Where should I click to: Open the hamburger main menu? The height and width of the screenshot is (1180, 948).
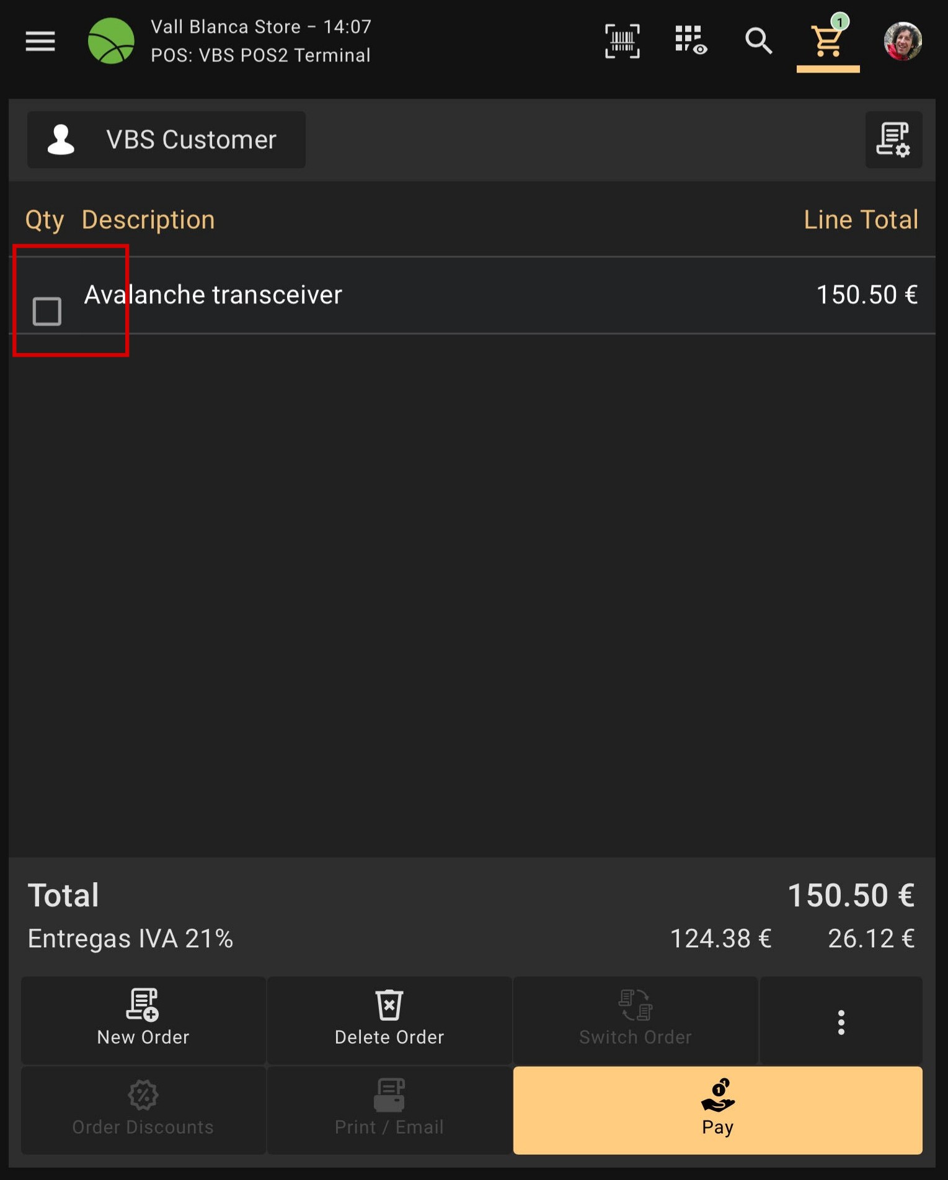coord(40,42)
